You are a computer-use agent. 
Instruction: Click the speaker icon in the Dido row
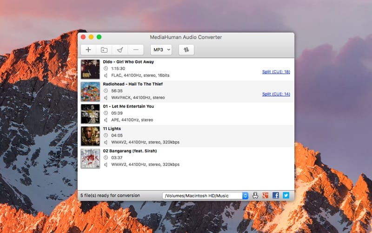pyautogui.click(x=106, y=75)
